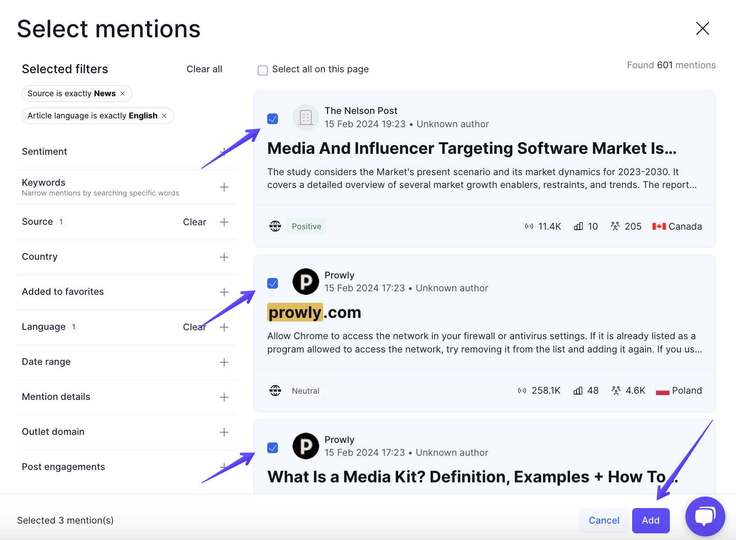Click the reach icon next to 11.4K

pos(529,226)
